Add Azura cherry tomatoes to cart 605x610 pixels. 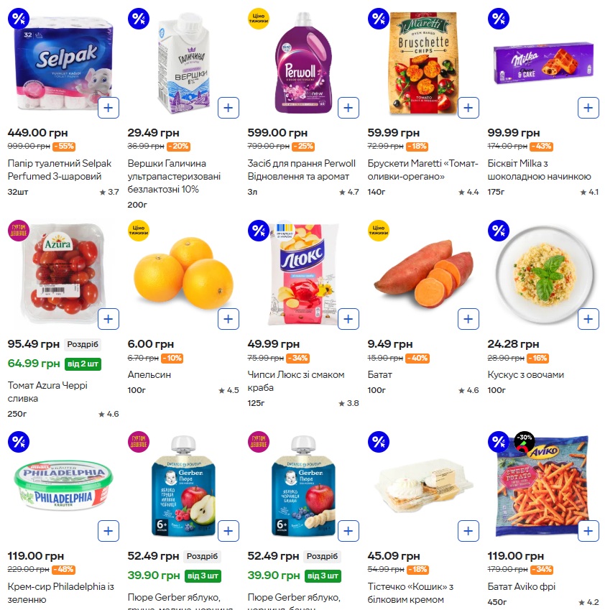point(108,318)
